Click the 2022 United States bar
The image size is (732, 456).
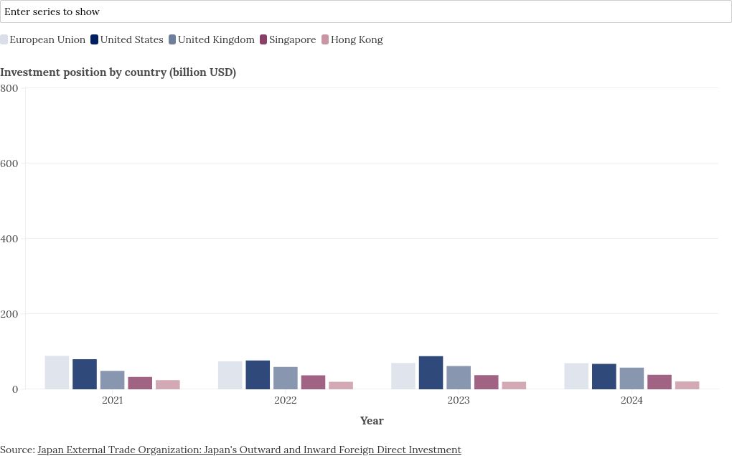[x=258, y=375]
